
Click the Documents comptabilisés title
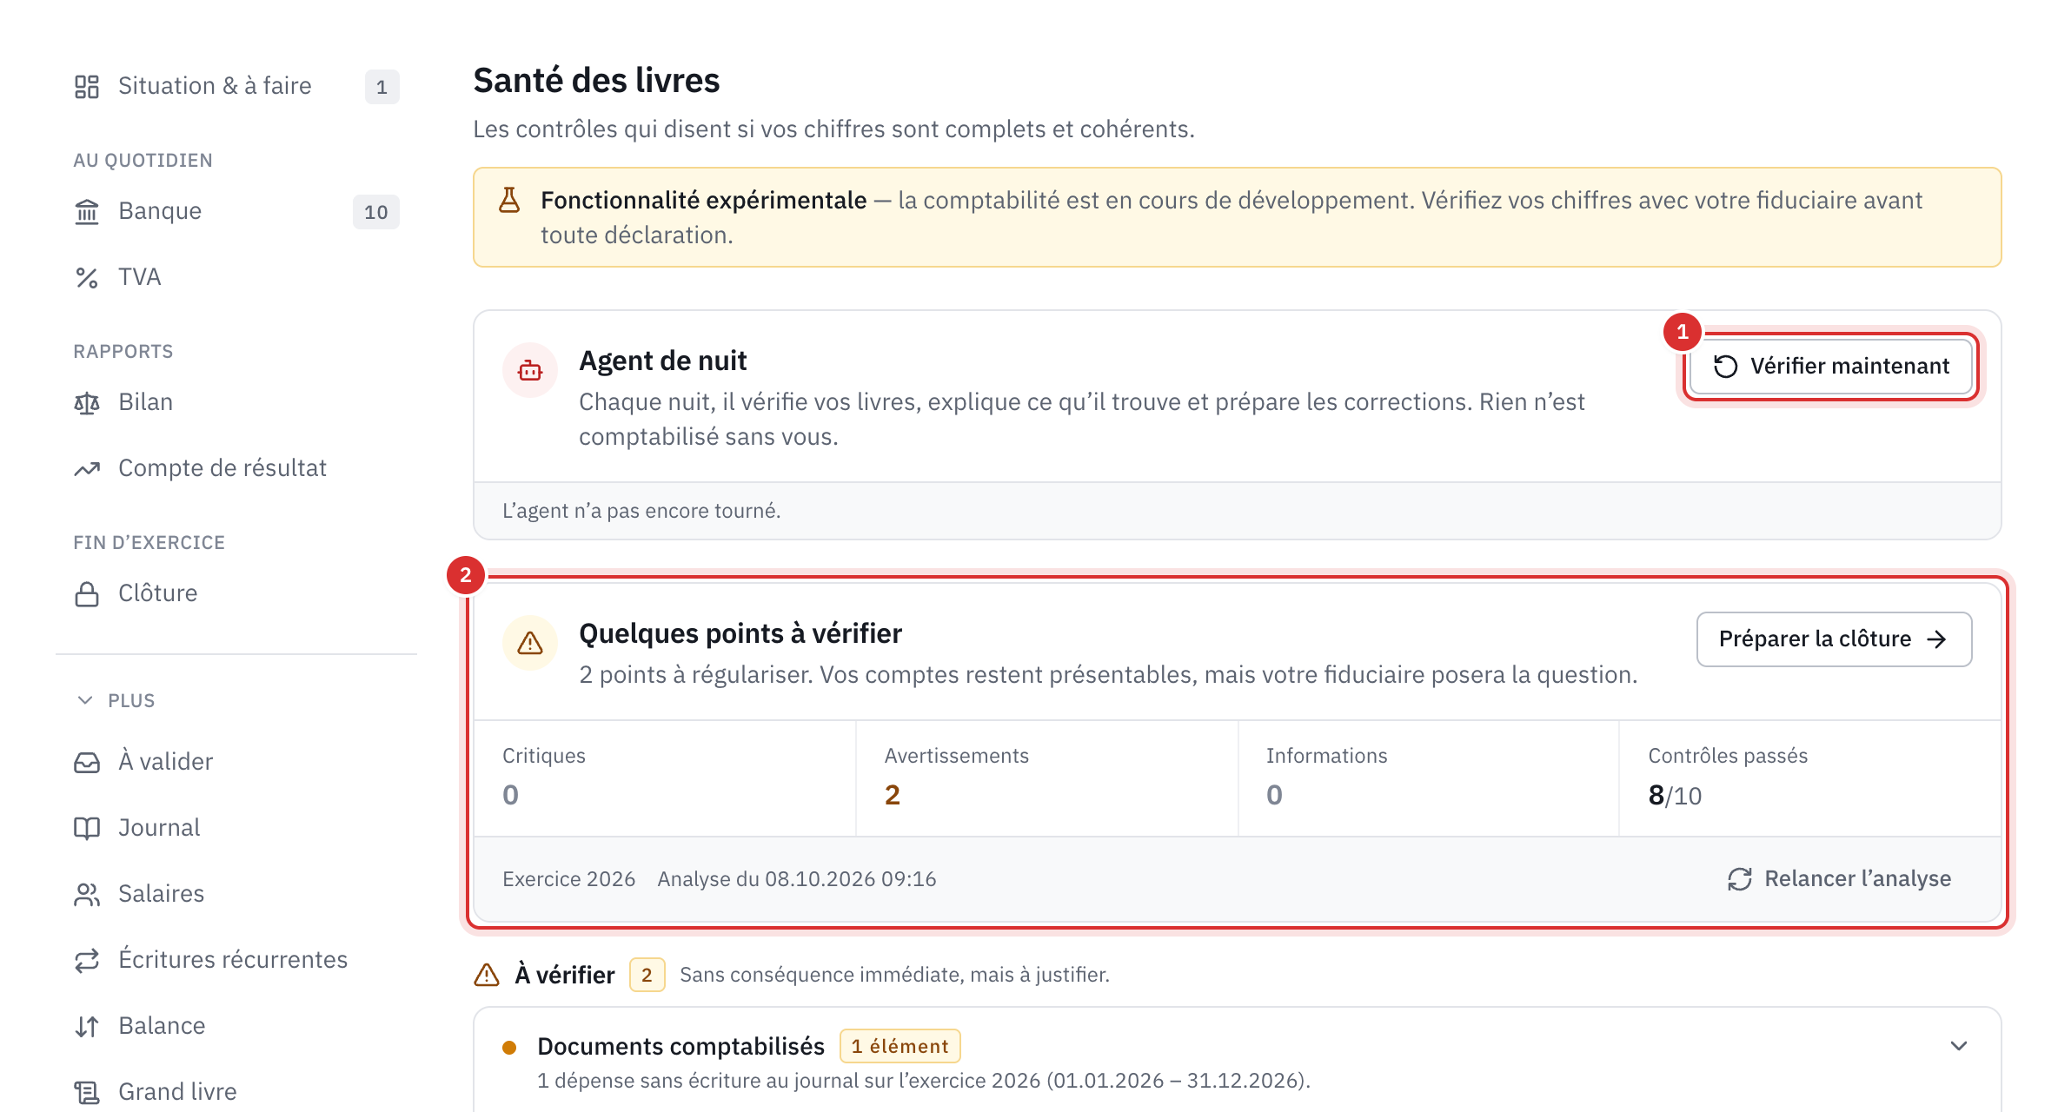pyautogui.click(x=681, y=1046)
